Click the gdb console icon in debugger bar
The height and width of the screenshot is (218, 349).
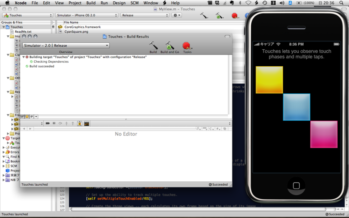click(86, 124)
